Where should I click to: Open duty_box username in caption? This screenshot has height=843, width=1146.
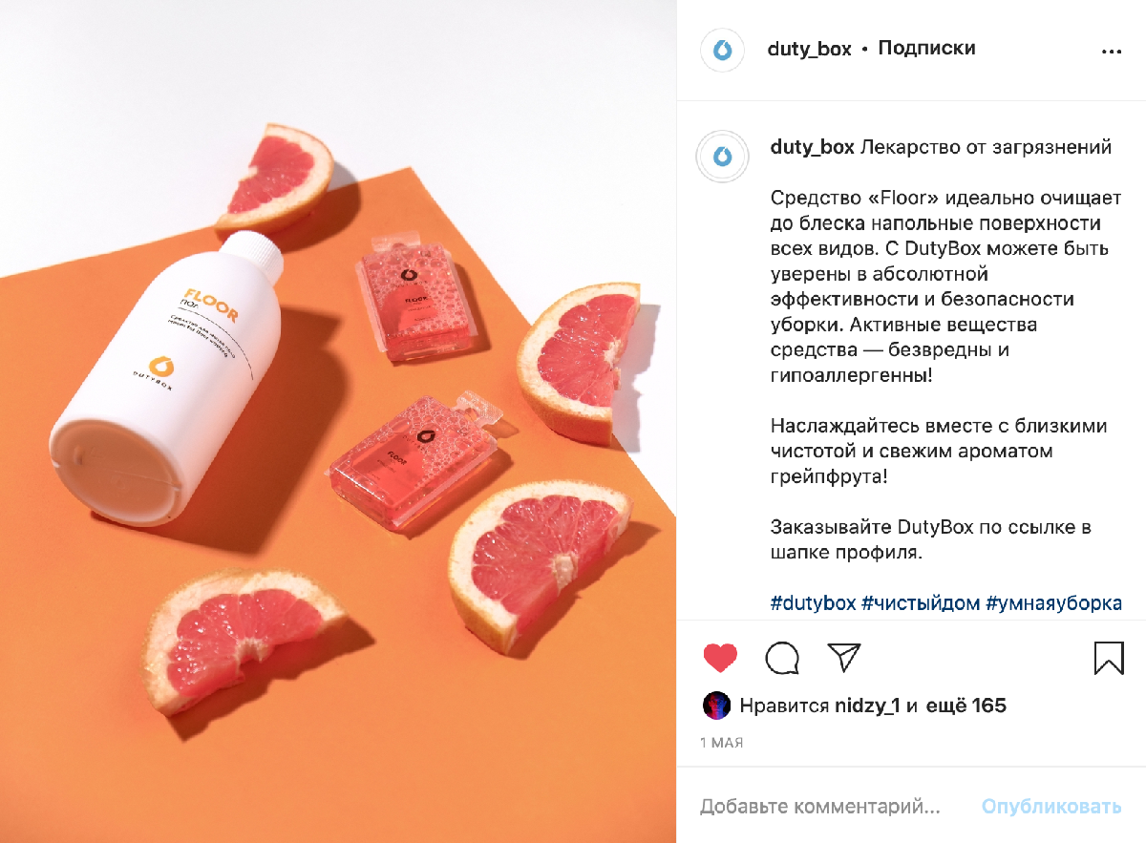click(812, 148)
